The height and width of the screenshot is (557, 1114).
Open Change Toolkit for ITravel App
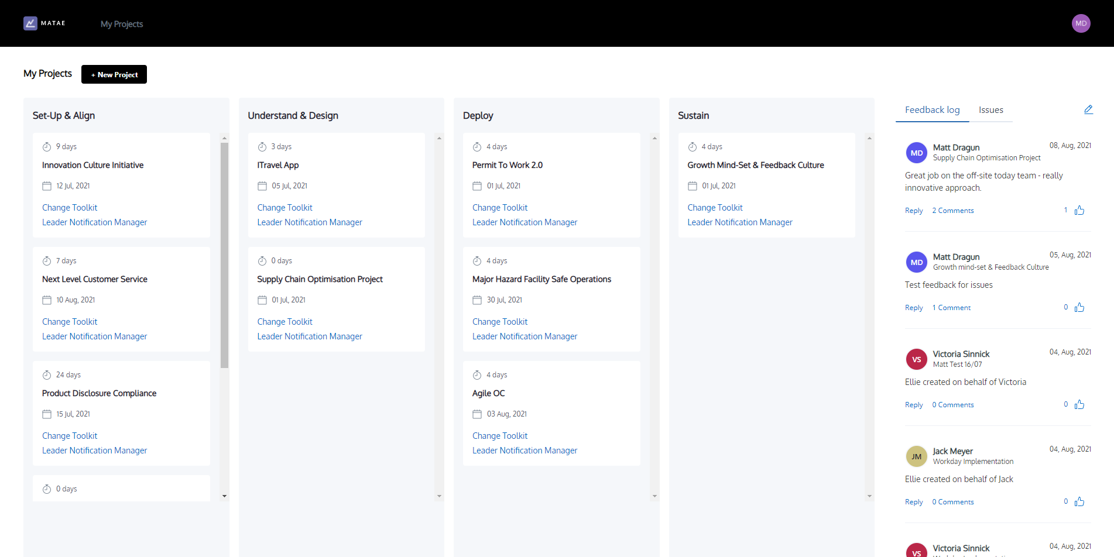285,207
